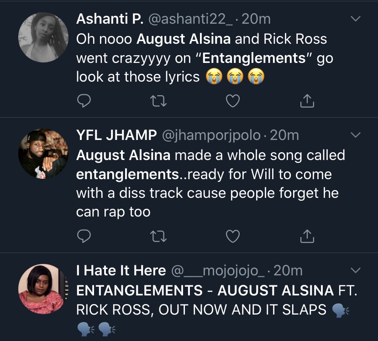Image resolution: width=378 pixels, height=341 pixels.
Task: Open I Hate It Here's profile avatar
Action: coord(43,289)
